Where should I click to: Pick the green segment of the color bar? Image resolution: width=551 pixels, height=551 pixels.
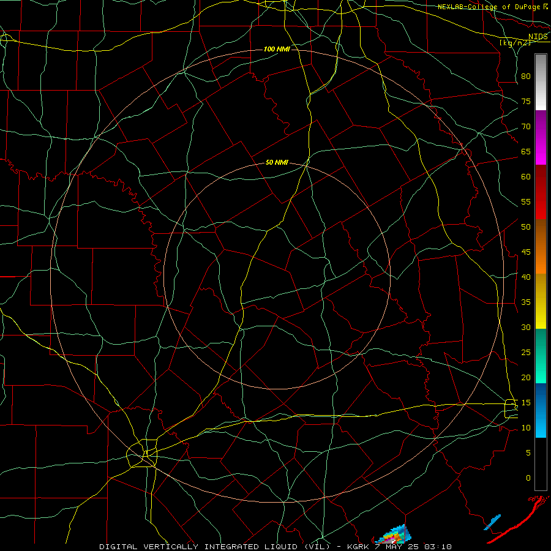pos(541,356)
